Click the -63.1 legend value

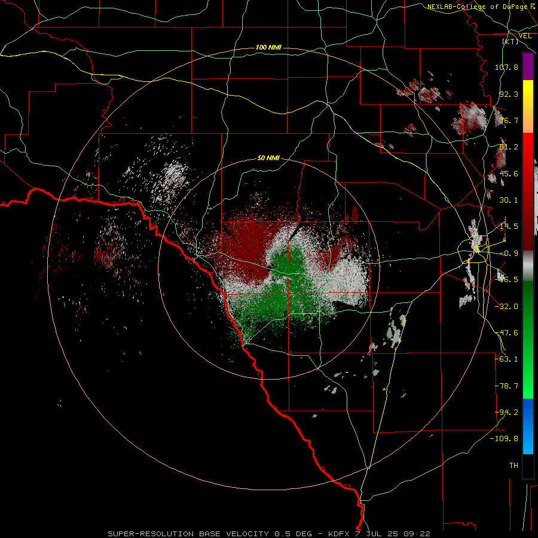pyautogui.click(x=506, y=359)
